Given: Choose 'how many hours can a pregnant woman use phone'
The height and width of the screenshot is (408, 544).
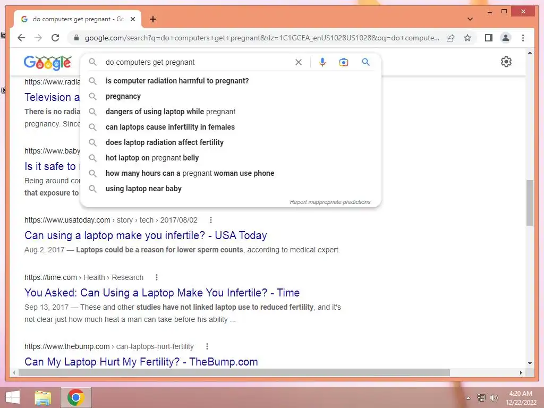Looking at the screenshot, I should (x=231, y=173).
